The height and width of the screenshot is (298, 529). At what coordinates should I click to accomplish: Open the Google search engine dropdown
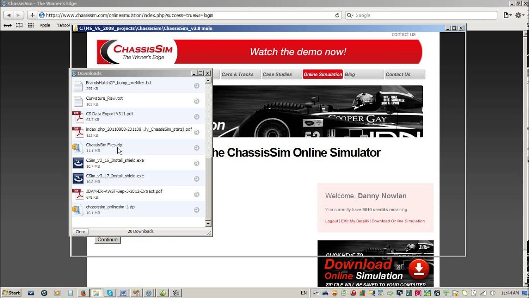tap(350, 15)
